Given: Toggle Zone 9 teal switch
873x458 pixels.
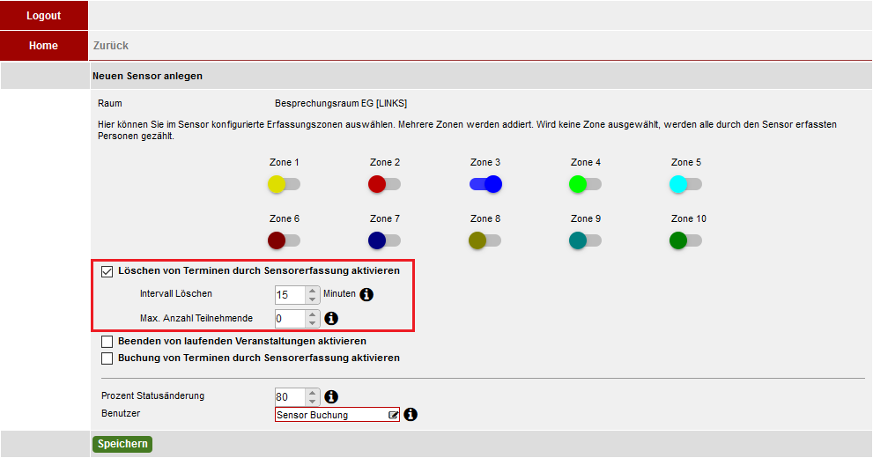Looking at the screenshot, I should pos(585,240).
